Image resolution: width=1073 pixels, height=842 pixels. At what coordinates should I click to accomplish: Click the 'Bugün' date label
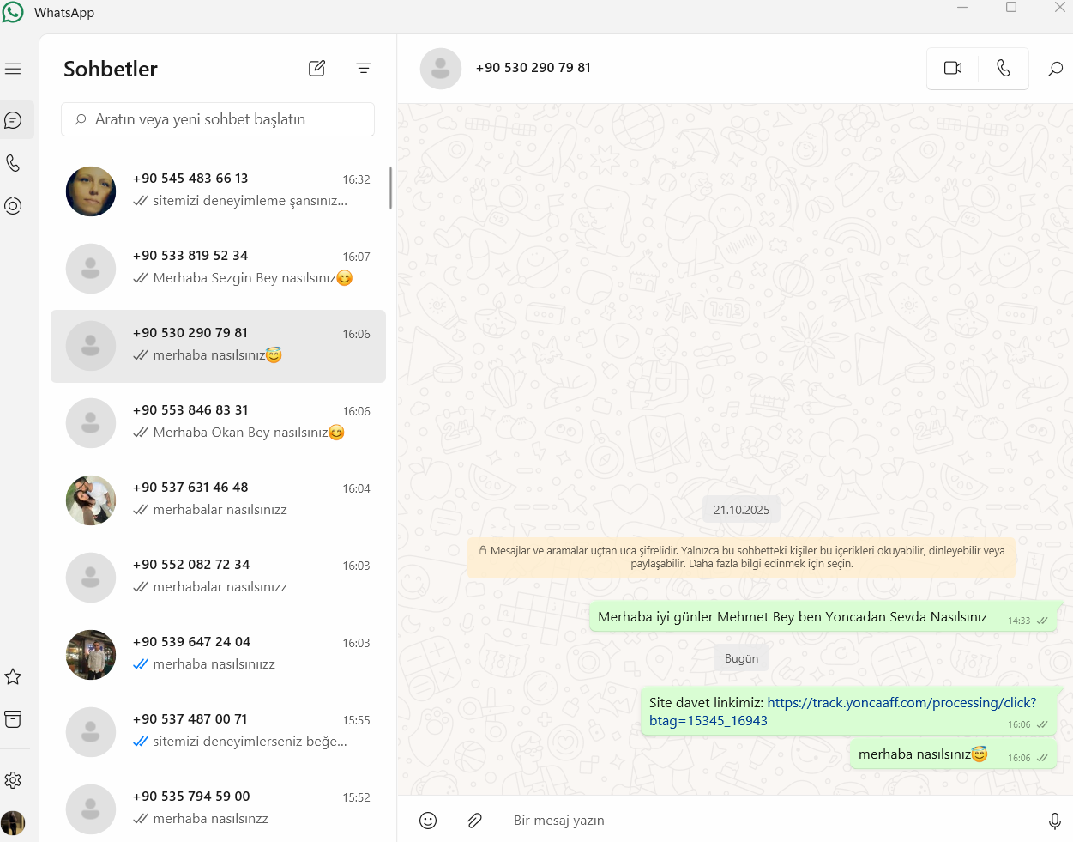[x=742, y=658]
